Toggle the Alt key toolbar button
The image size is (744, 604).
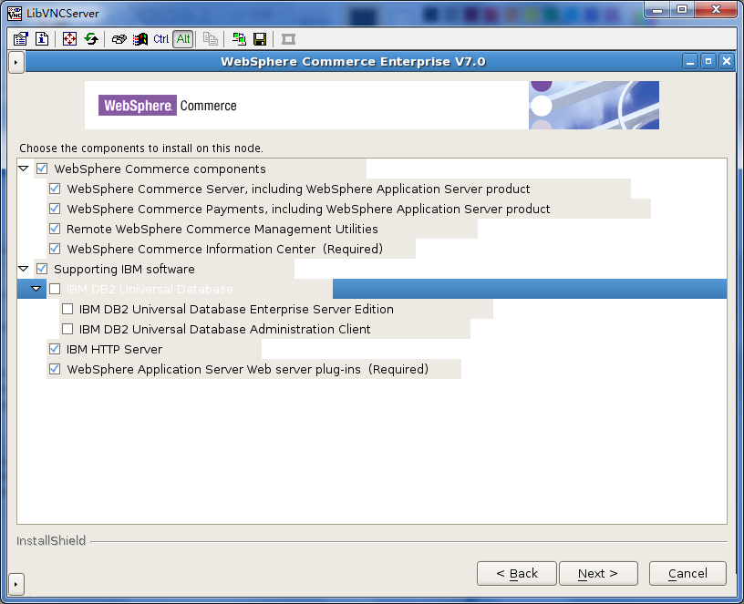183,39
